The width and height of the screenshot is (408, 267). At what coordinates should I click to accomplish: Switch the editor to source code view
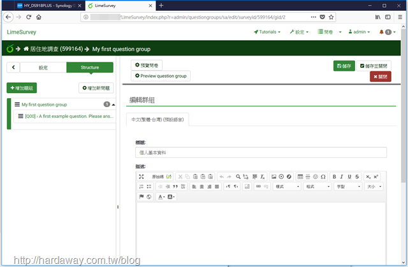(x=157, y=177)
